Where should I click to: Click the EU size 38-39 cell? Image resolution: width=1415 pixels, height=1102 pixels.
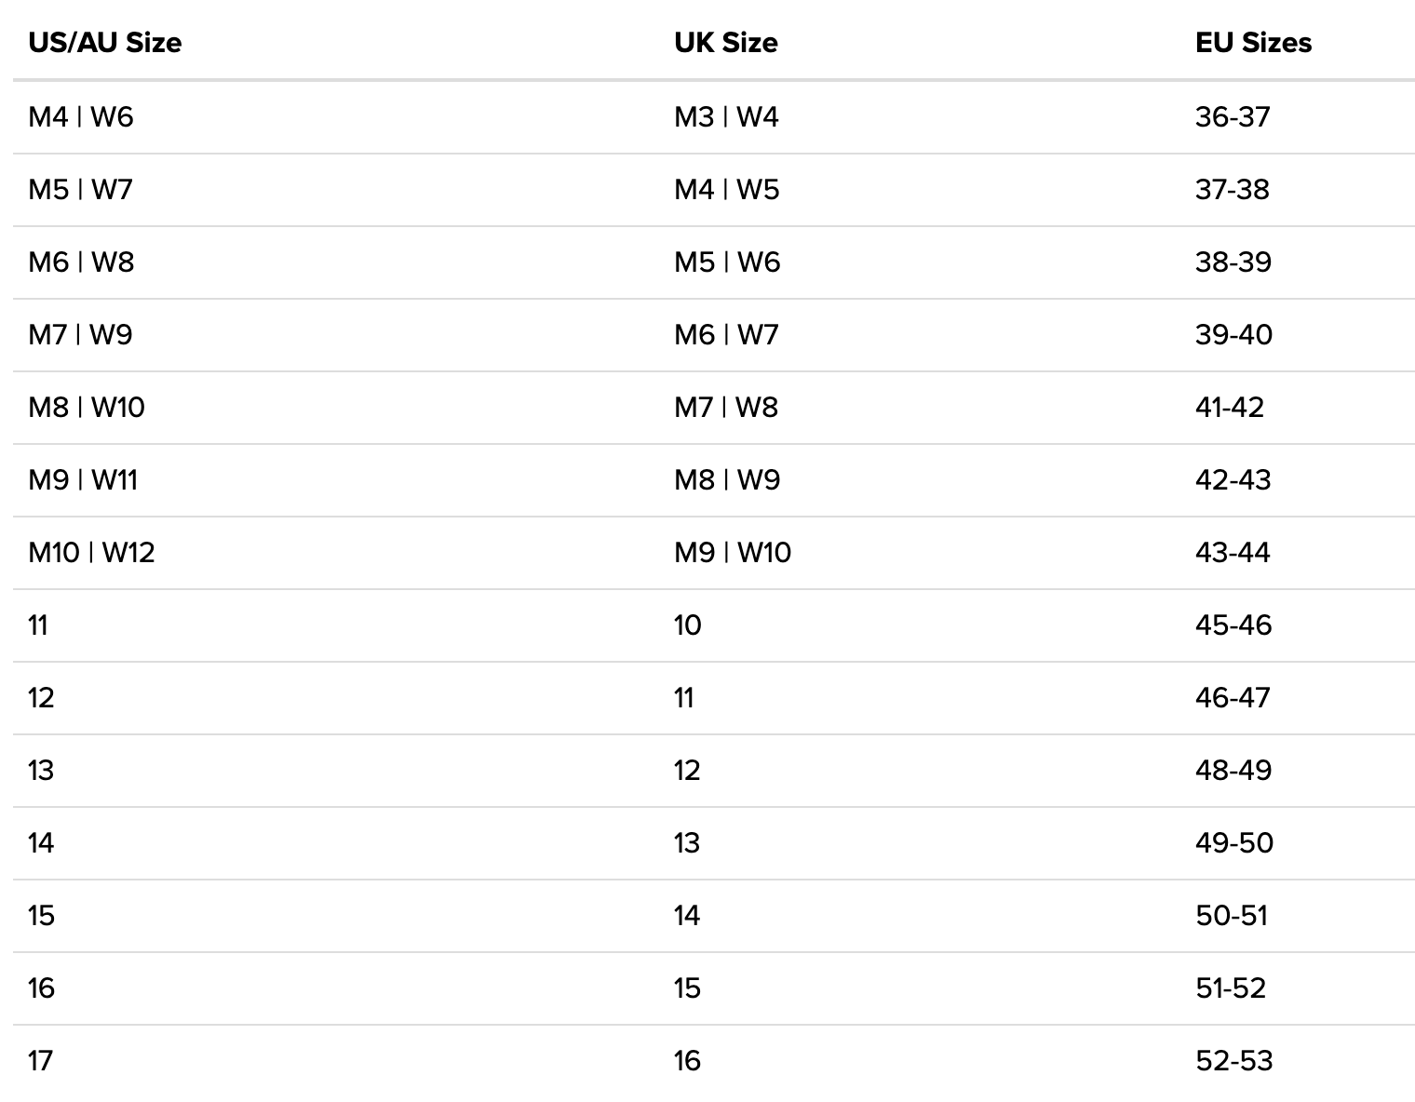pos(1233,262)
